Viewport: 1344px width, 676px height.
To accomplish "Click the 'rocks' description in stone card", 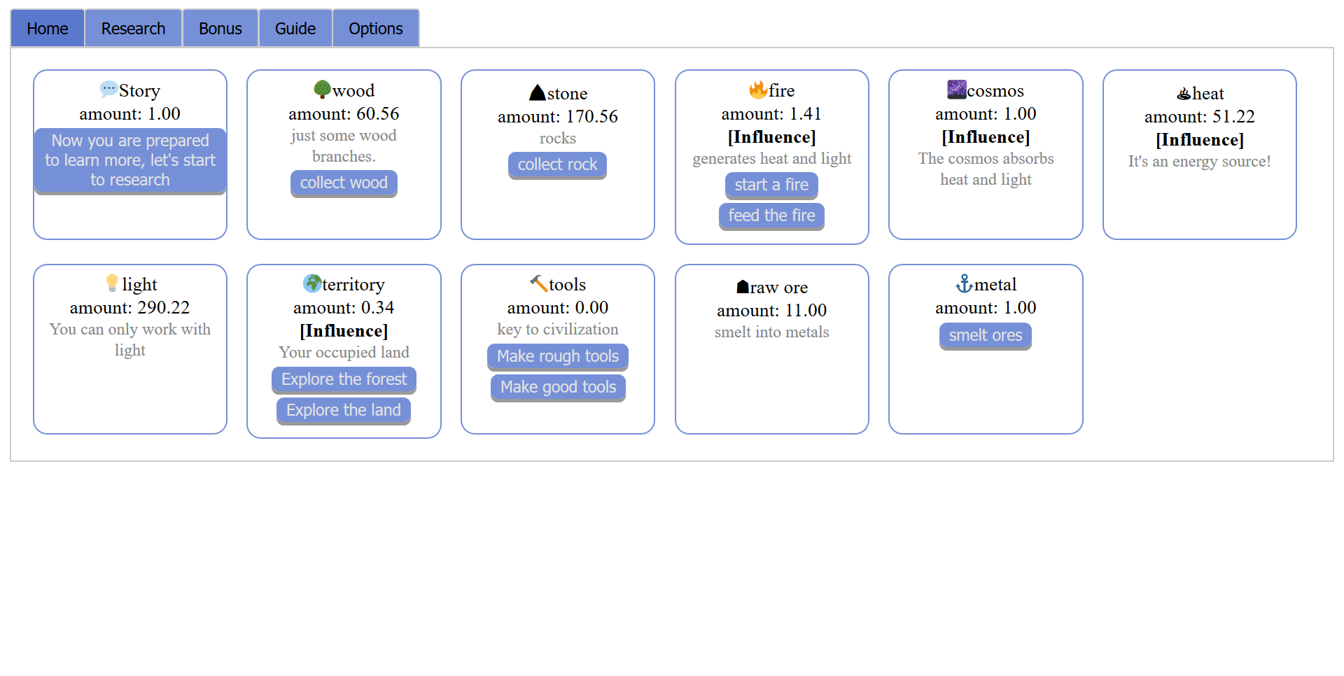I will [x=558, y=139].
